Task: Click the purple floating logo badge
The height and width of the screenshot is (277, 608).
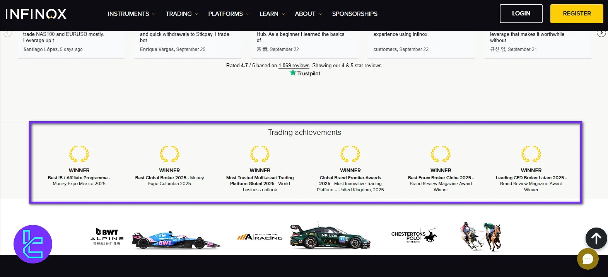Action: coord(33,244)
